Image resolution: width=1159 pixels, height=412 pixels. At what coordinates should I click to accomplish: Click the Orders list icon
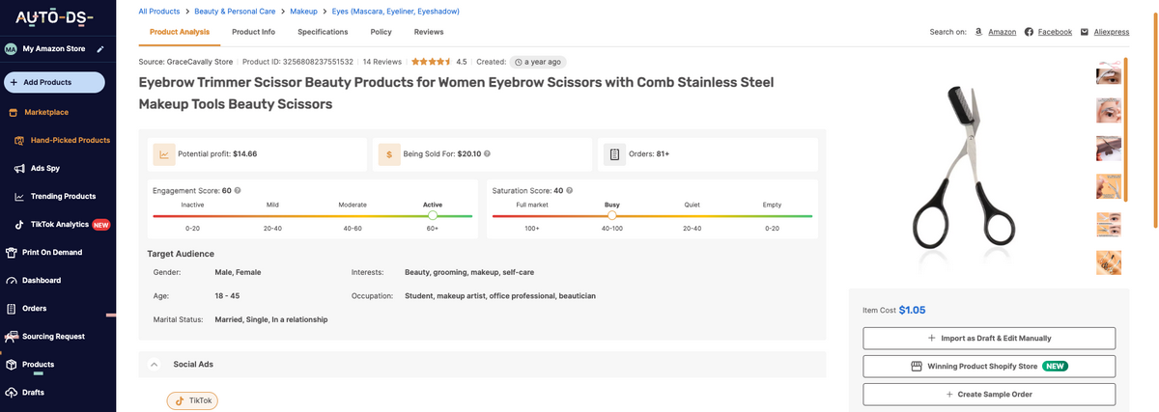[12, 309]
